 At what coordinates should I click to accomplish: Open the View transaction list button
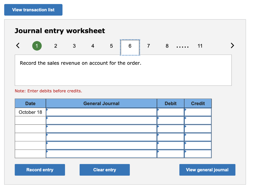click(33, 10)
